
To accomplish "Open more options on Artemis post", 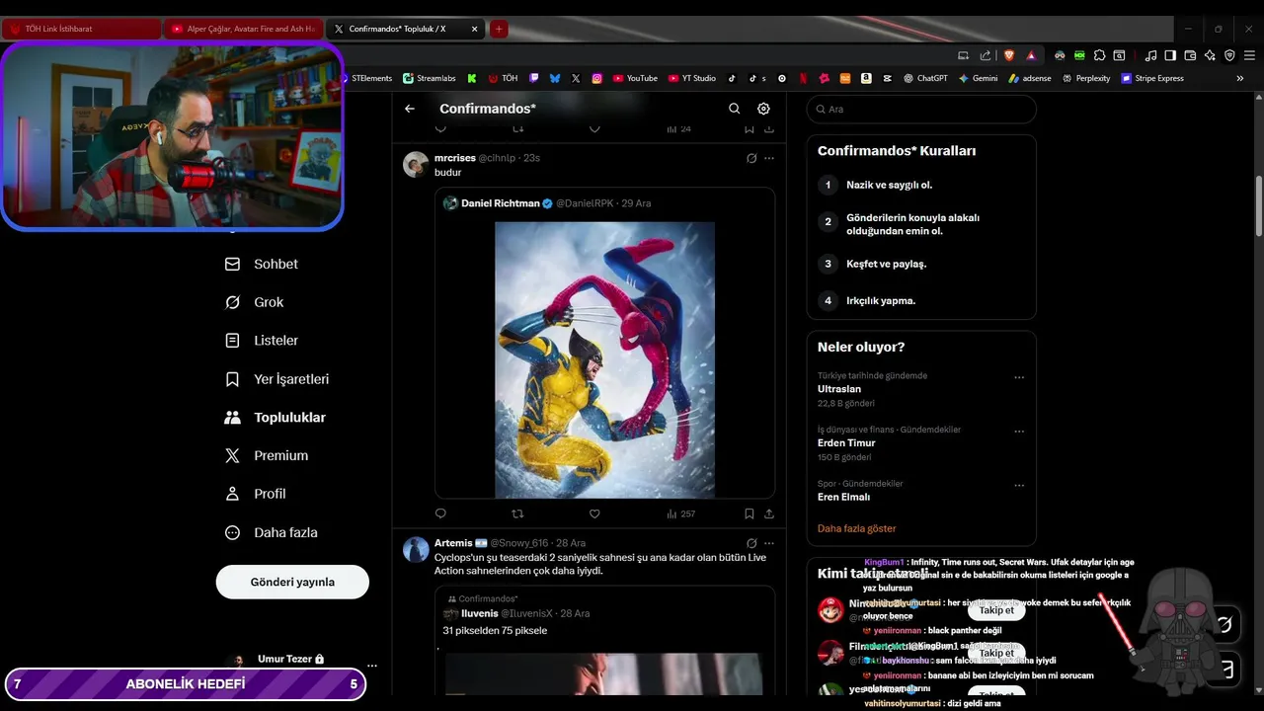I will (769, 543).
